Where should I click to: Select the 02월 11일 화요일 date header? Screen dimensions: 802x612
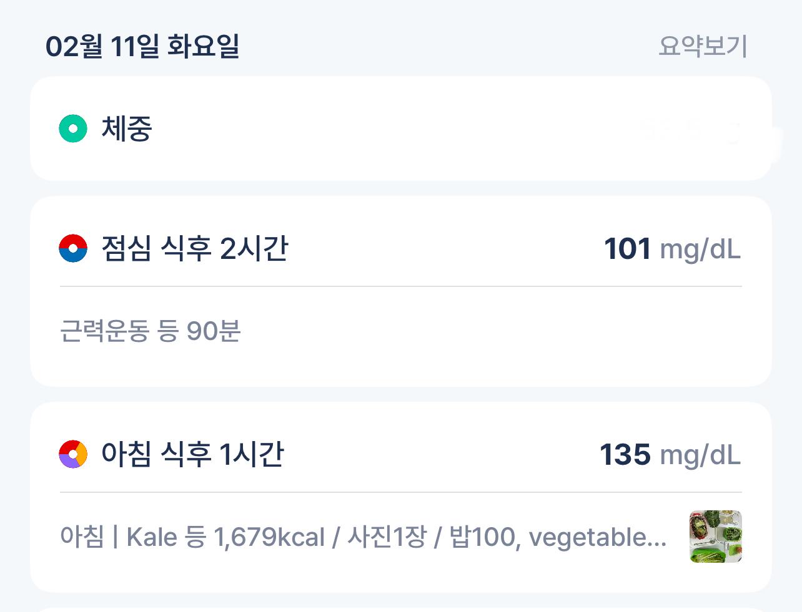point(142,46)
